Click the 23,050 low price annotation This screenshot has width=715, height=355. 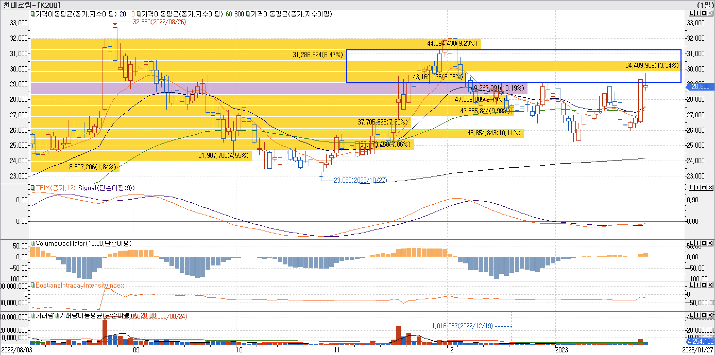[x=360, y=180]
